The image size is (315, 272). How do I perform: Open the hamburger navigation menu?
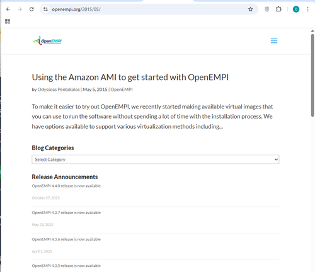274,41
